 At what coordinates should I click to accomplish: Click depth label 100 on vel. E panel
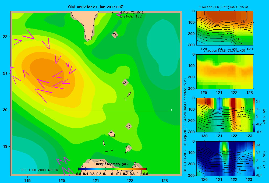coord(192,153)
